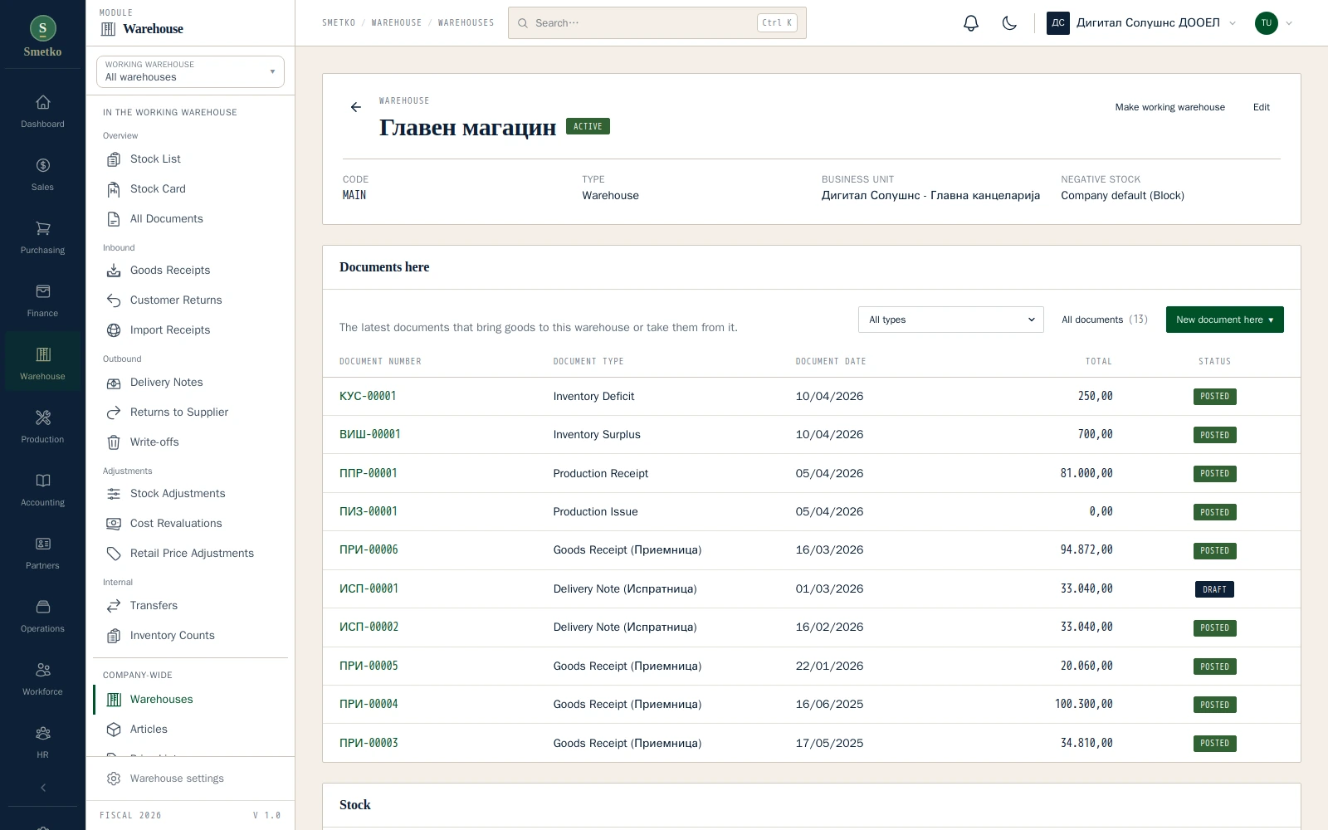Screen dimensions: 1328x830
Task: Open document ИСП-00001 draft delivery note
Action: [369, 588]
